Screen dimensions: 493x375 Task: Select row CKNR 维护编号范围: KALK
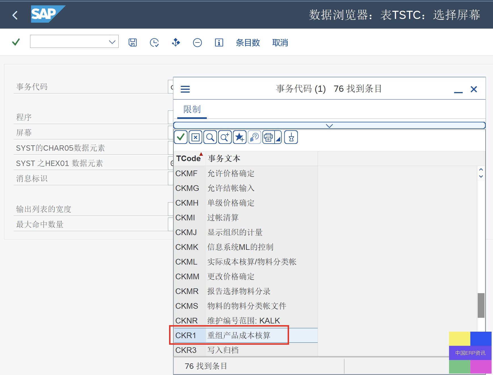point(246,321)
